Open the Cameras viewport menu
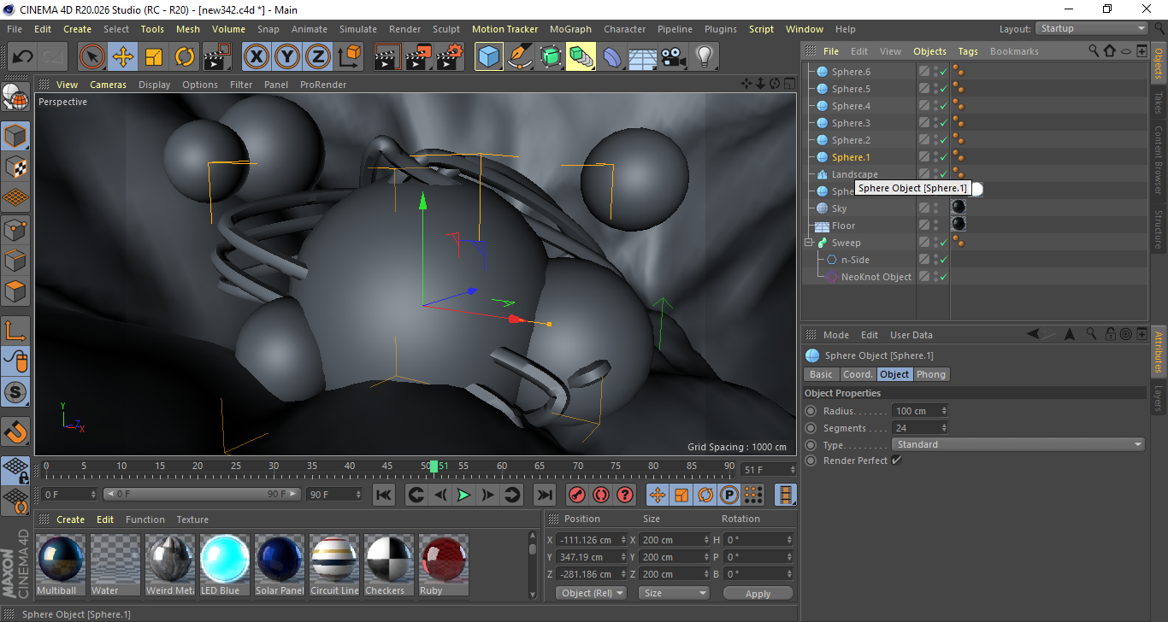Image resolution: width=1168 pixels, height=622 pixels. 109,85
